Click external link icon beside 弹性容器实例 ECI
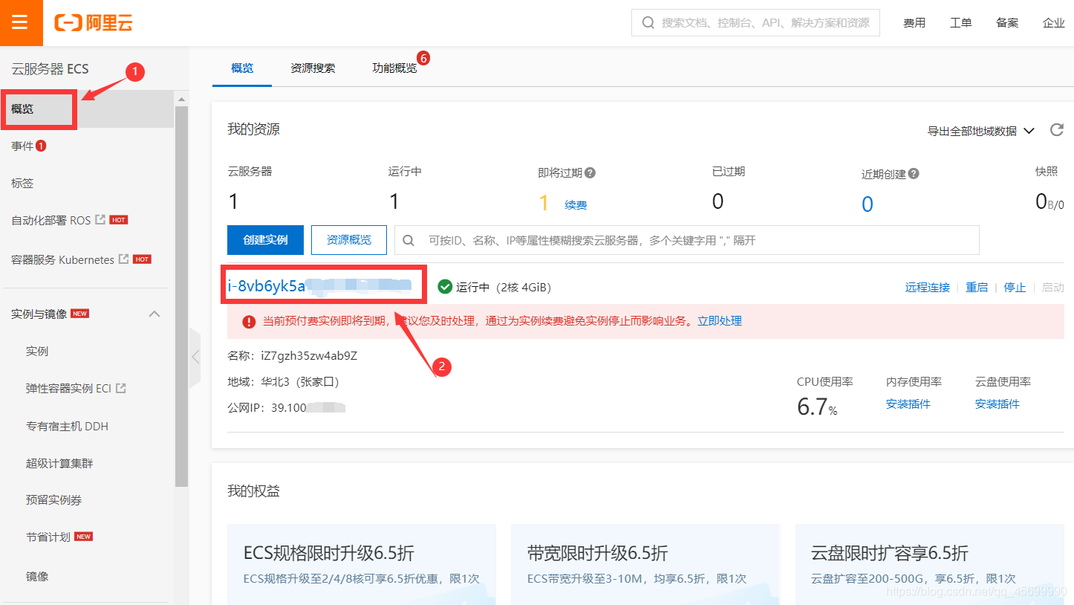Viewport: 1074px width, 605px height. [x=121, y=388]
